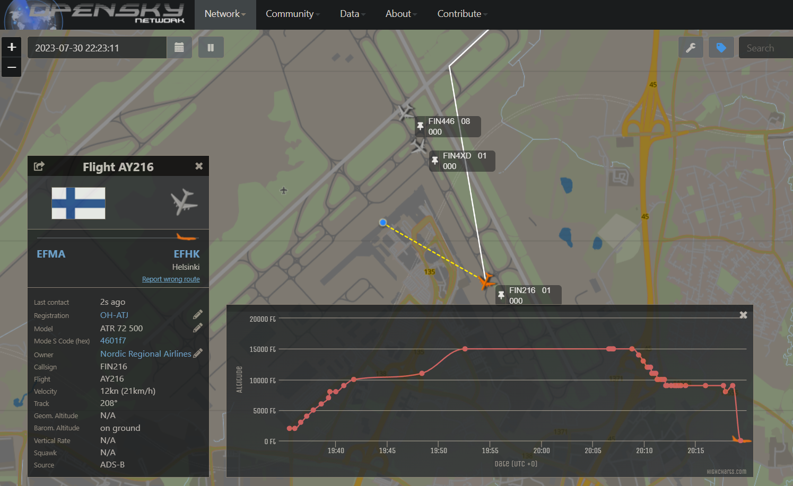Click the orange route progress plane icon

pos(187,237)
